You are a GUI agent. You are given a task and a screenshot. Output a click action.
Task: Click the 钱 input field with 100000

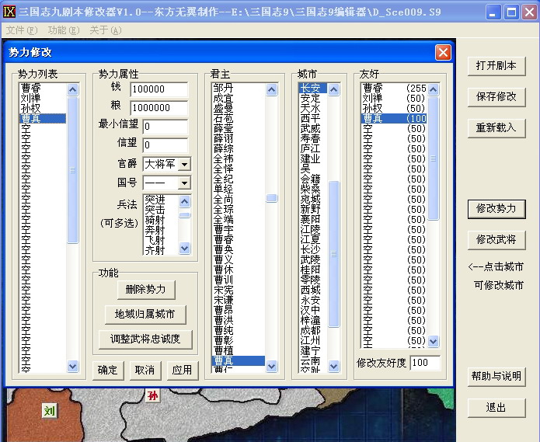159,89
